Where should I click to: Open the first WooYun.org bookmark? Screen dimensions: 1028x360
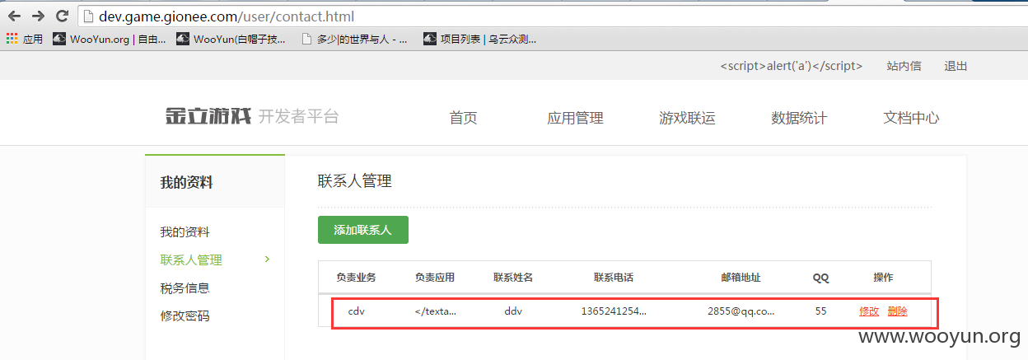tap(111, 38)
